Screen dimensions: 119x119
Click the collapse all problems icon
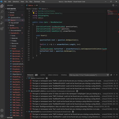coord(111,75)
